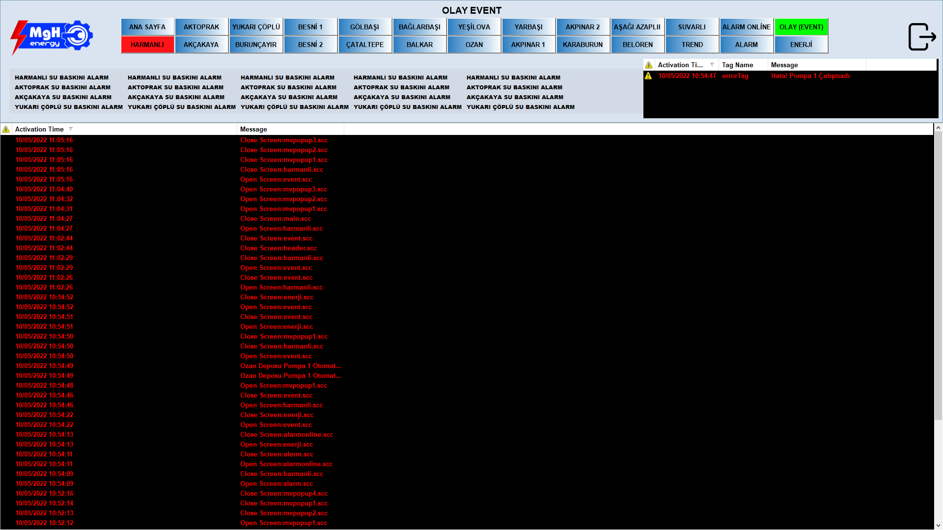Click the logout exit icon

pyautogui.click(x=921, y=37)
